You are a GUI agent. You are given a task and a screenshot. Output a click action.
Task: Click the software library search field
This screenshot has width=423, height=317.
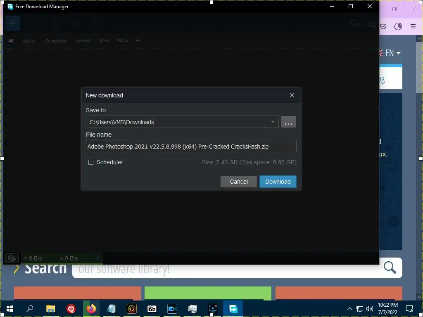227,268
